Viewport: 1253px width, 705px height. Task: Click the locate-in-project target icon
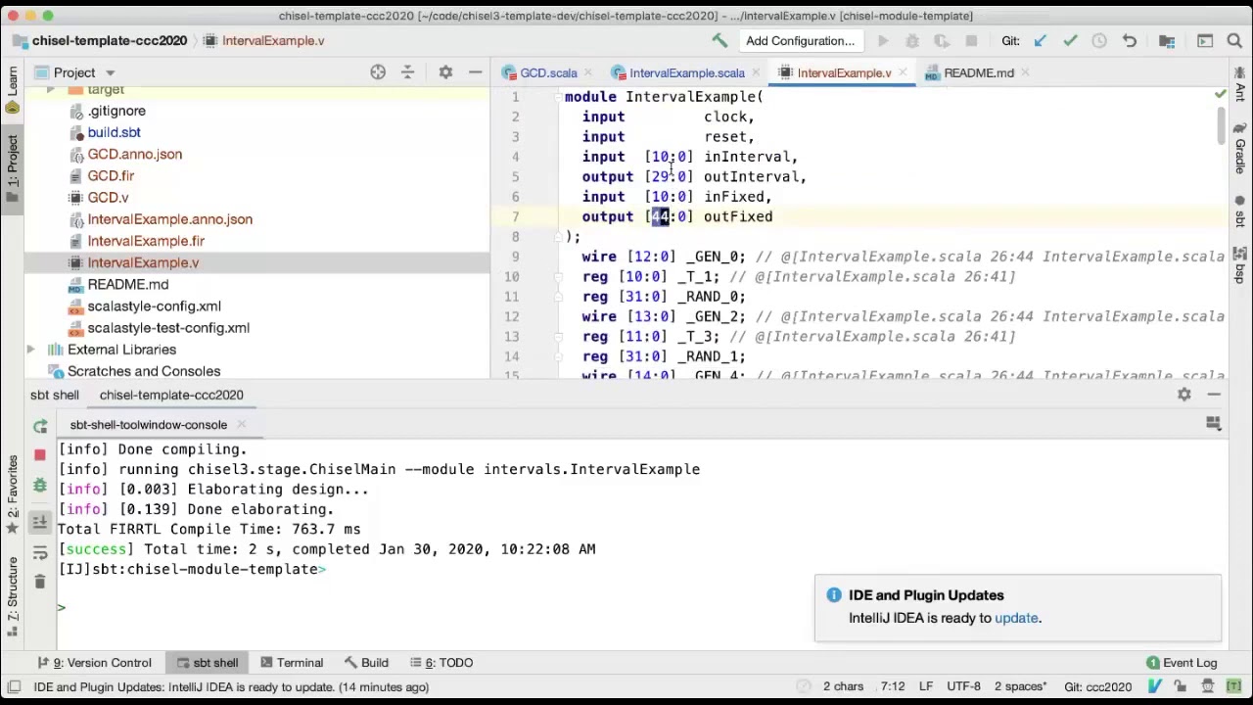pos(378,72)
